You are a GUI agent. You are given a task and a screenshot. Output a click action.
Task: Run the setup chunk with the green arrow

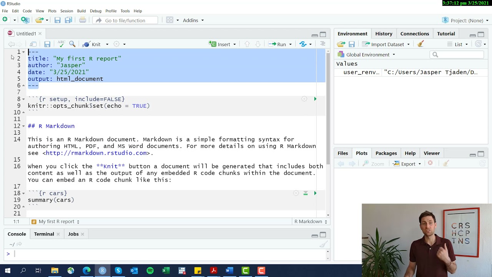315,99
